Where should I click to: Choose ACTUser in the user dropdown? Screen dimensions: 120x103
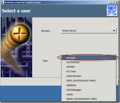click(89, 71)
